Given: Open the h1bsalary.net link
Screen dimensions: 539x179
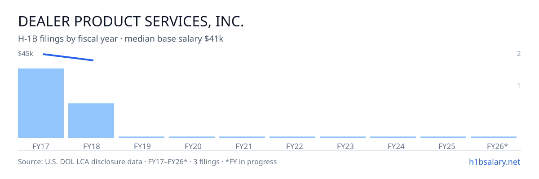Looking at the screenshot, I should pos(494,162).
